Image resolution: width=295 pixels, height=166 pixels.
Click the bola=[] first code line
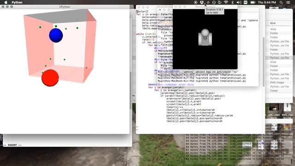(x=142, y=12)
